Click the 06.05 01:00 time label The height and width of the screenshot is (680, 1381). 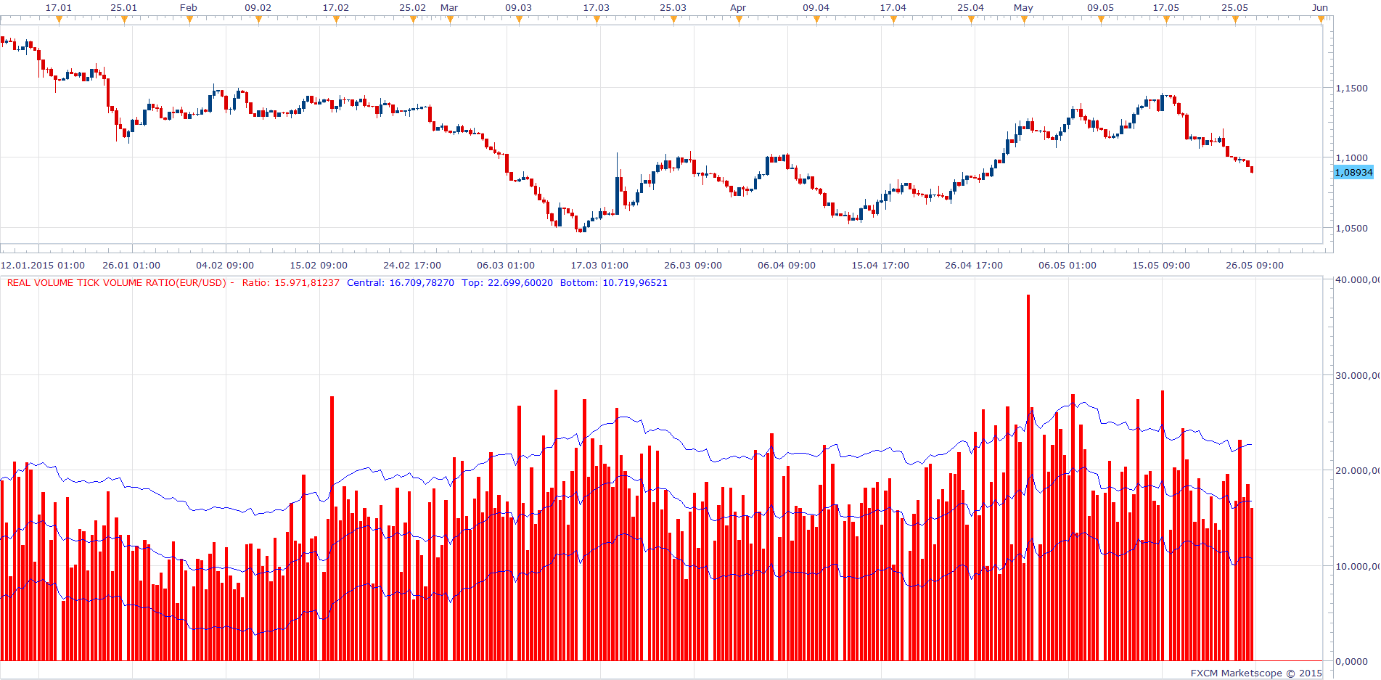(x=1067, y=265)
